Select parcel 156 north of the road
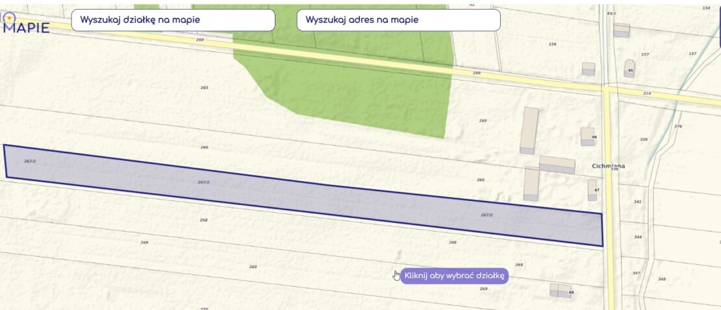Image resolution: width=721 pixels, height=310 pixels. coord(552,44)
